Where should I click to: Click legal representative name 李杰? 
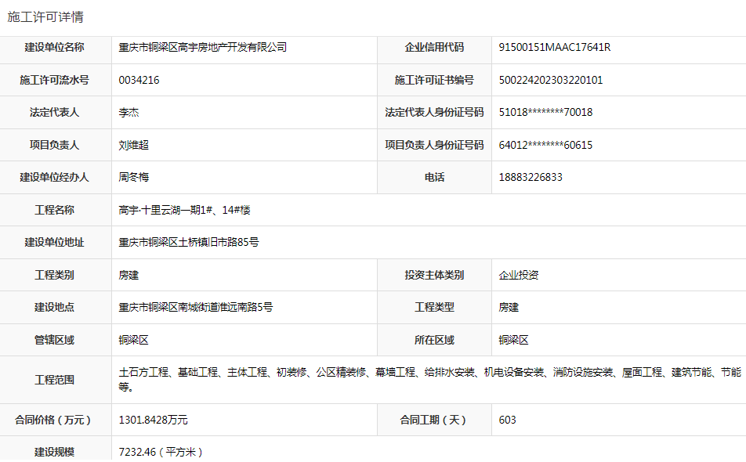(129, 113)
